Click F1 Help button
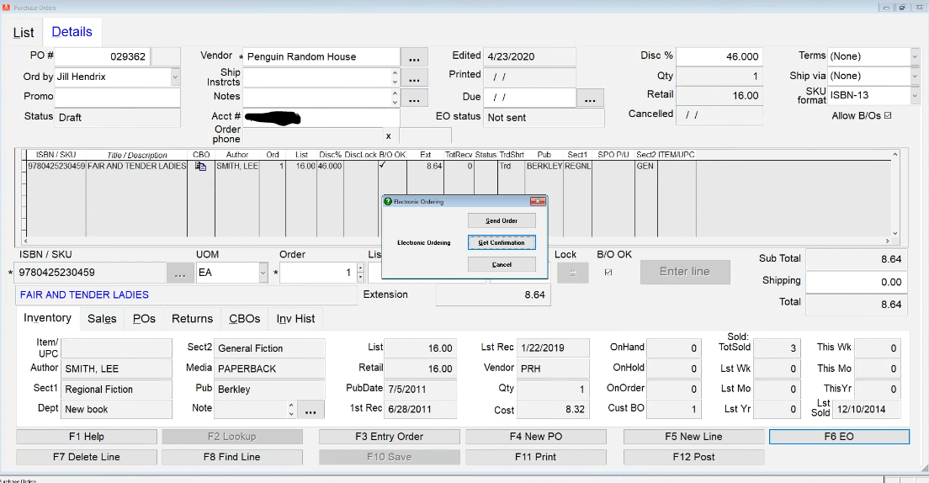 (87, 437)
